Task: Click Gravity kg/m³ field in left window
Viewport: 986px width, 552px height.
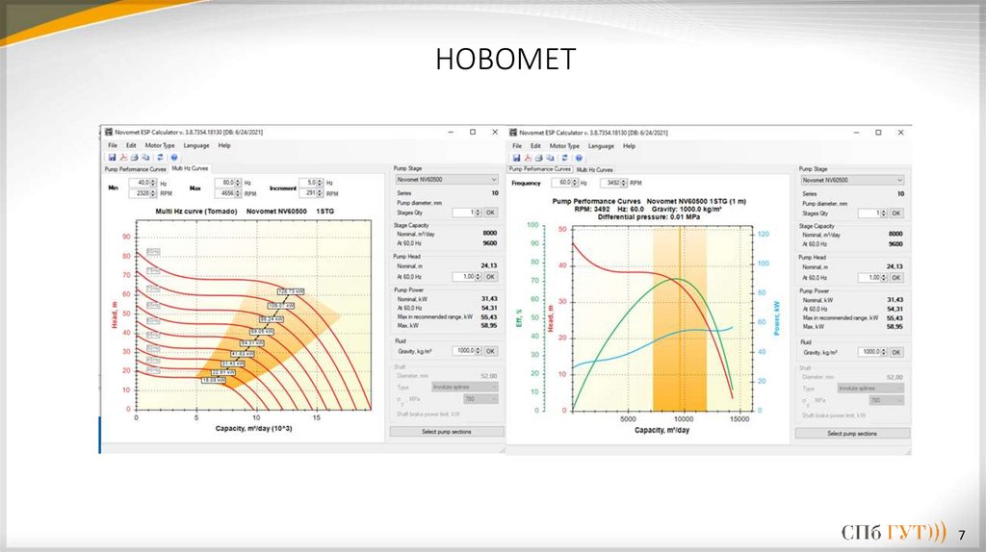Action: [467, 351]
